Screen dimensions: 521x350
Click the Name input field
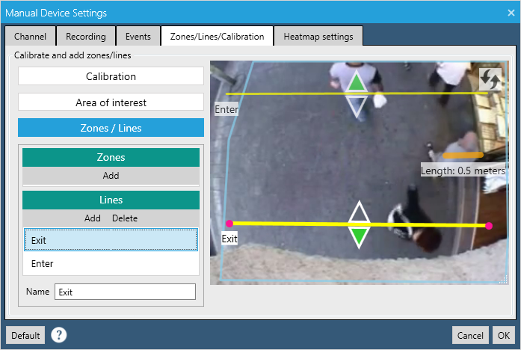126,292
